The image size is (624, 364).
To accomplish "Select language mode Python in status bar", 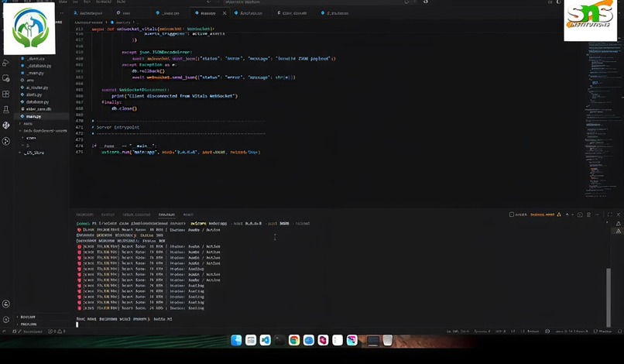I will pos(532,331).
